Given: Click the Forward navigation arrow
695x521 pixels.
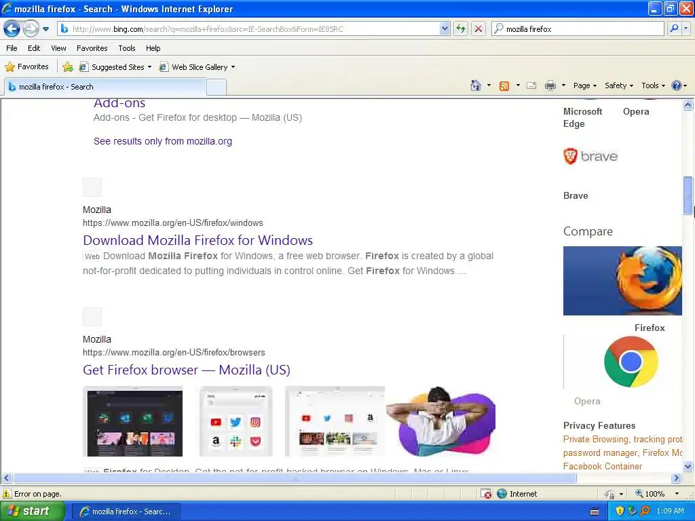Looking at the screenshot, I should (31, 29).
